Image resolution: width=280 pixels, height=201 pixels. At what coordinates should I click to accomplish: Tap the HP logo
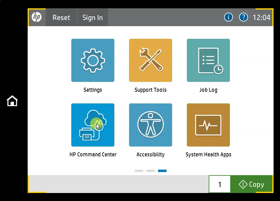tap(37, 17)
